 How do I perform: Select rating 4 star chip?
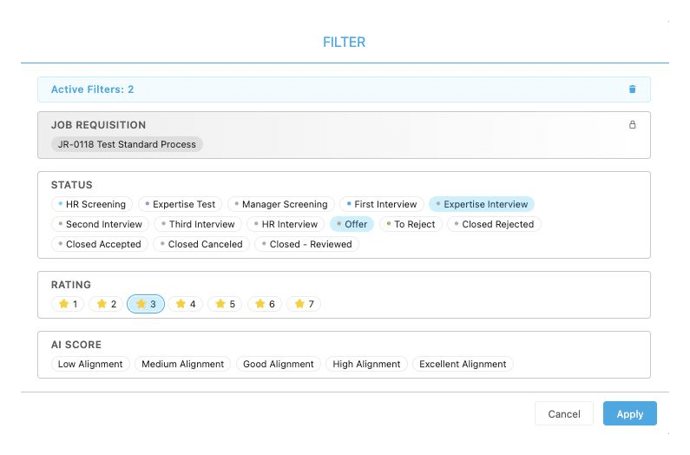pos(185,304)
